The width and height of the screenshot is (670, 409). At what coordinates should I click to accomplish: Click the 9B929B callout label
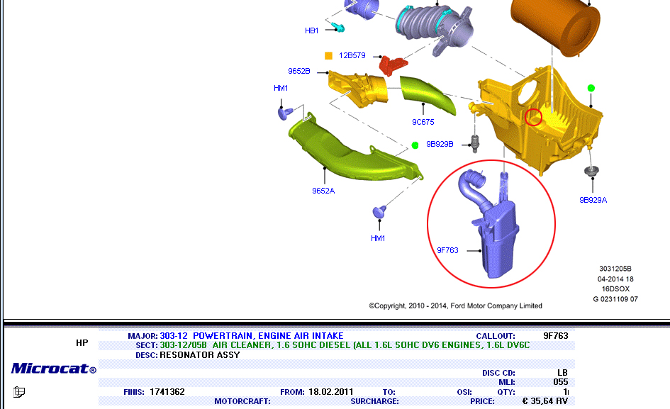(x=440, y=144)
